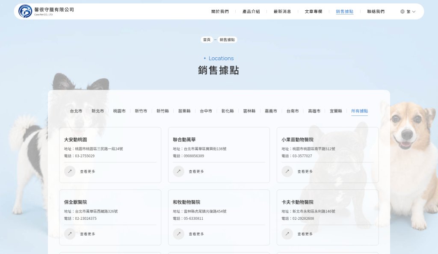Select the 嘉義市 location tab
The width and height of the screenshot is (438, 254).
(271, 111)
